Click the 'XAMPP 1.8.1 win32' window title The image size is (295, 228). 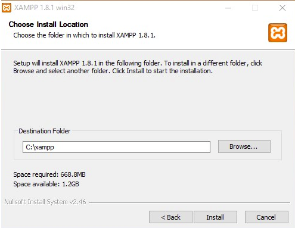[x=44, y=8]
